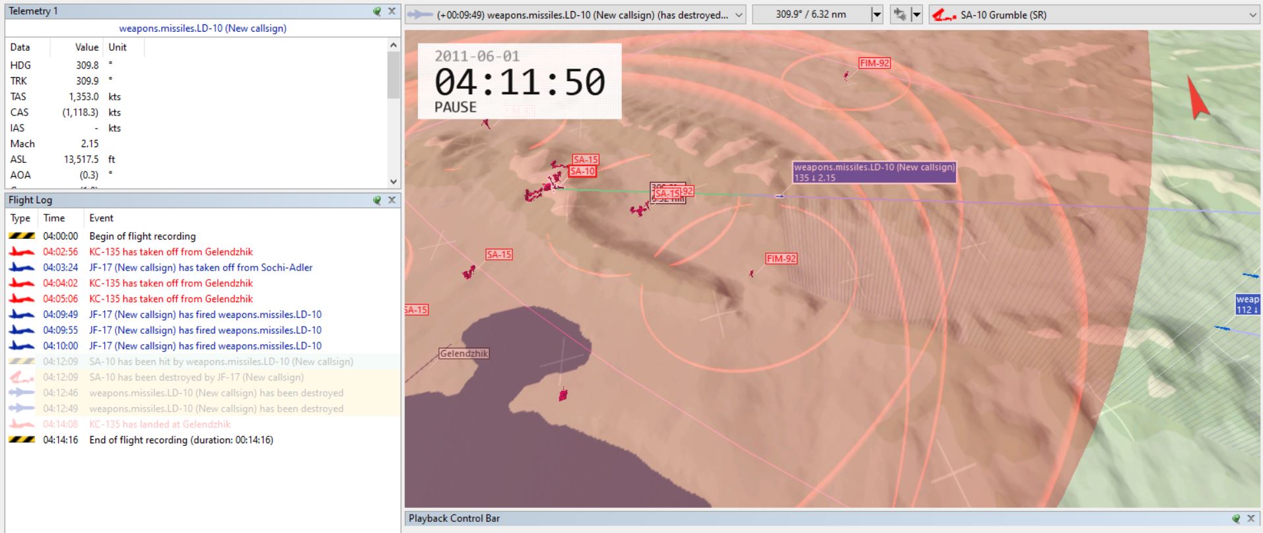Select 04:12:46 LD-10 destroyed log entry
The width and height of the screenshot is (1263, 533).
pyautogui.click(x=203, y=393)
